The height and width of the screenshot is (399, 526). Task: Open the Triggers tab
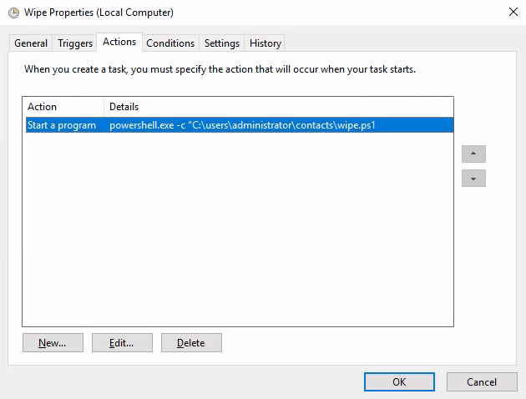tap(75, 43)
